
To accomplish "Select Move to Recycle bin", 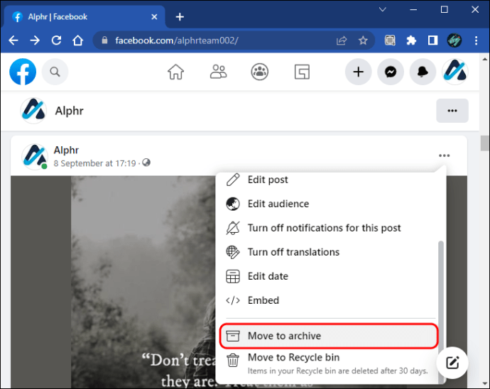I will pos(328,363).
